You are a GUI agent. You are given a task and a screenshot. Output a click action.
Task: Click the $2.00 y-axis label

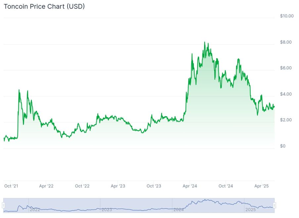point(285,120)
